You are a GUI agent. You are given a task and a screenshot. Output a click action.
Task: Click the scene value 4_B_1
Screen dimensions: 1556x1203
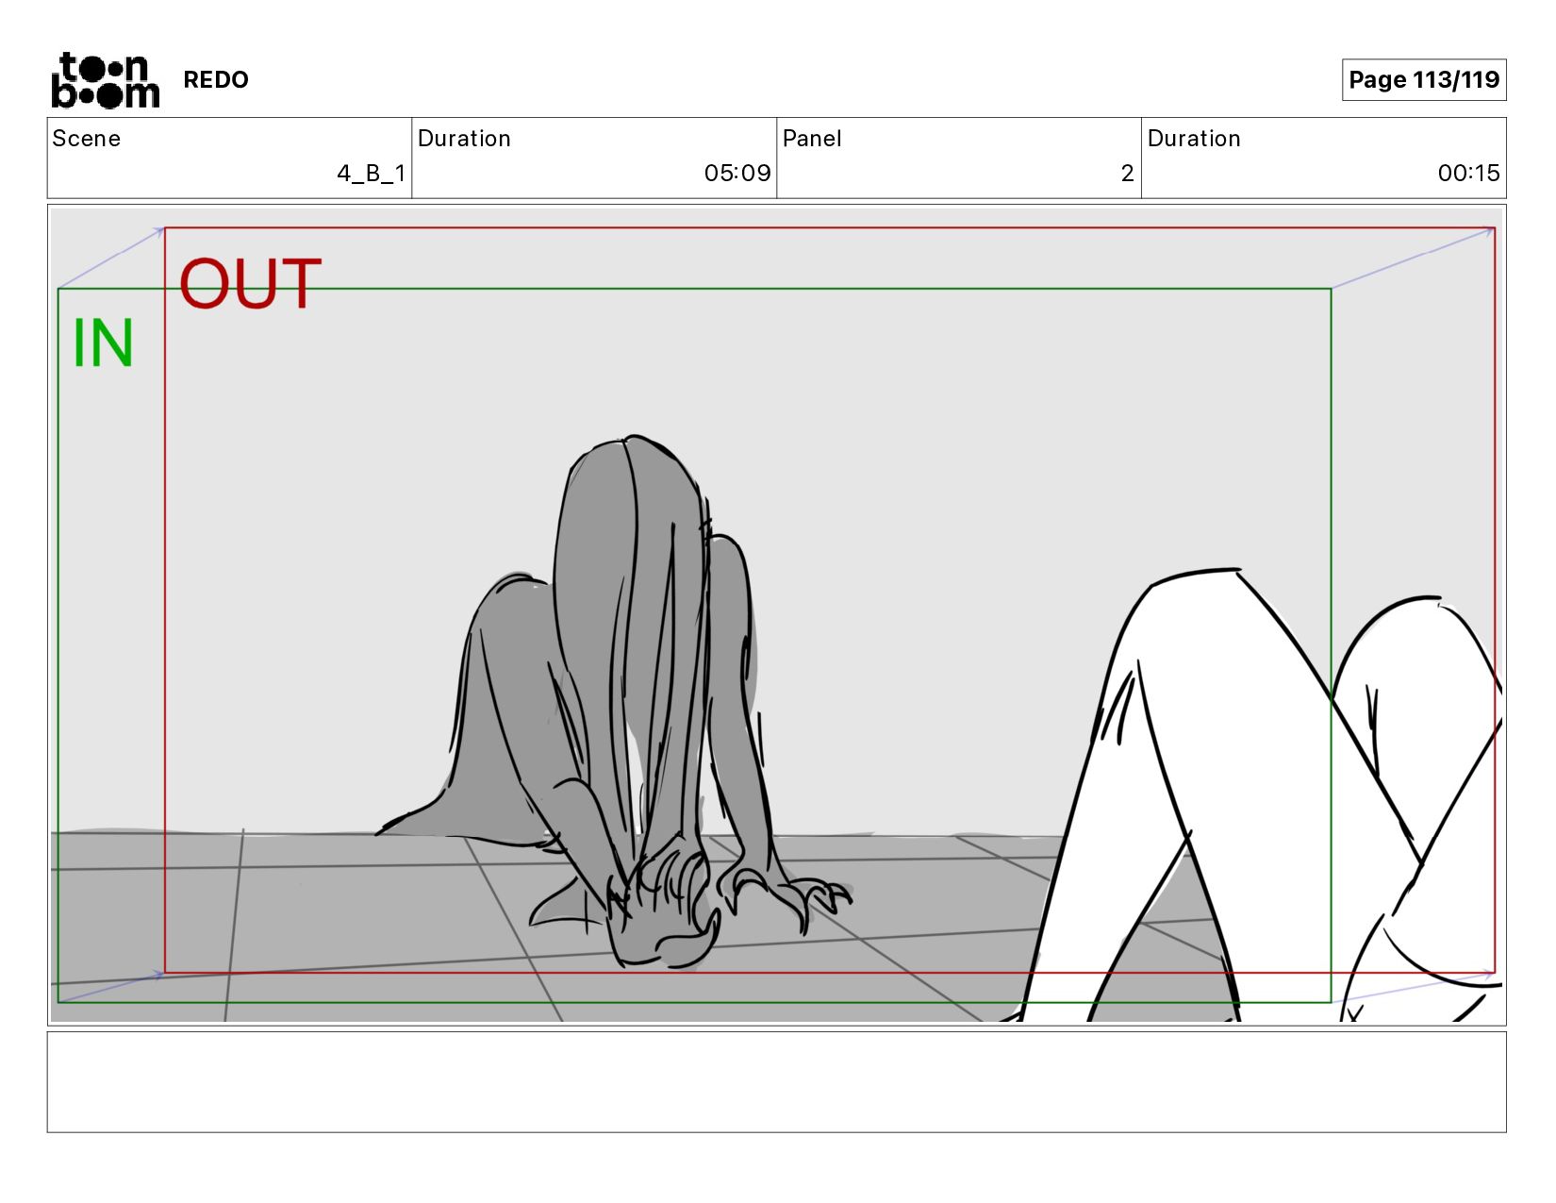(x=372, y=174)
